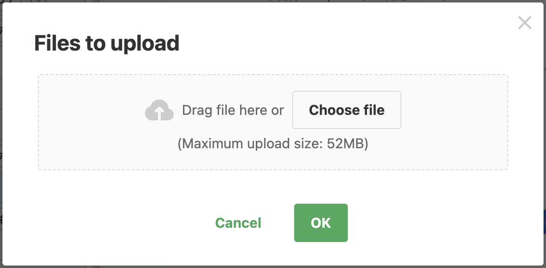This screenshot has height=268, width=546.
Task: Dismiss the dialog with the X icon
Action: click(x=524, y=23)
